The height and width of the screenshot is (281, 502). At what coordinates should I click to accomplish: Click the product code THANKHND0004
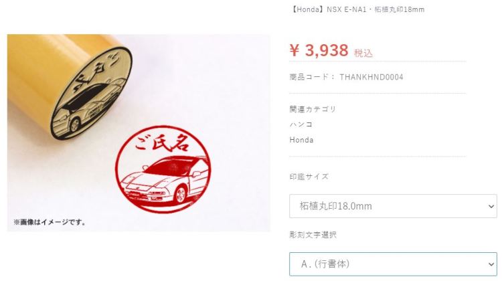[x=371, y=77]
